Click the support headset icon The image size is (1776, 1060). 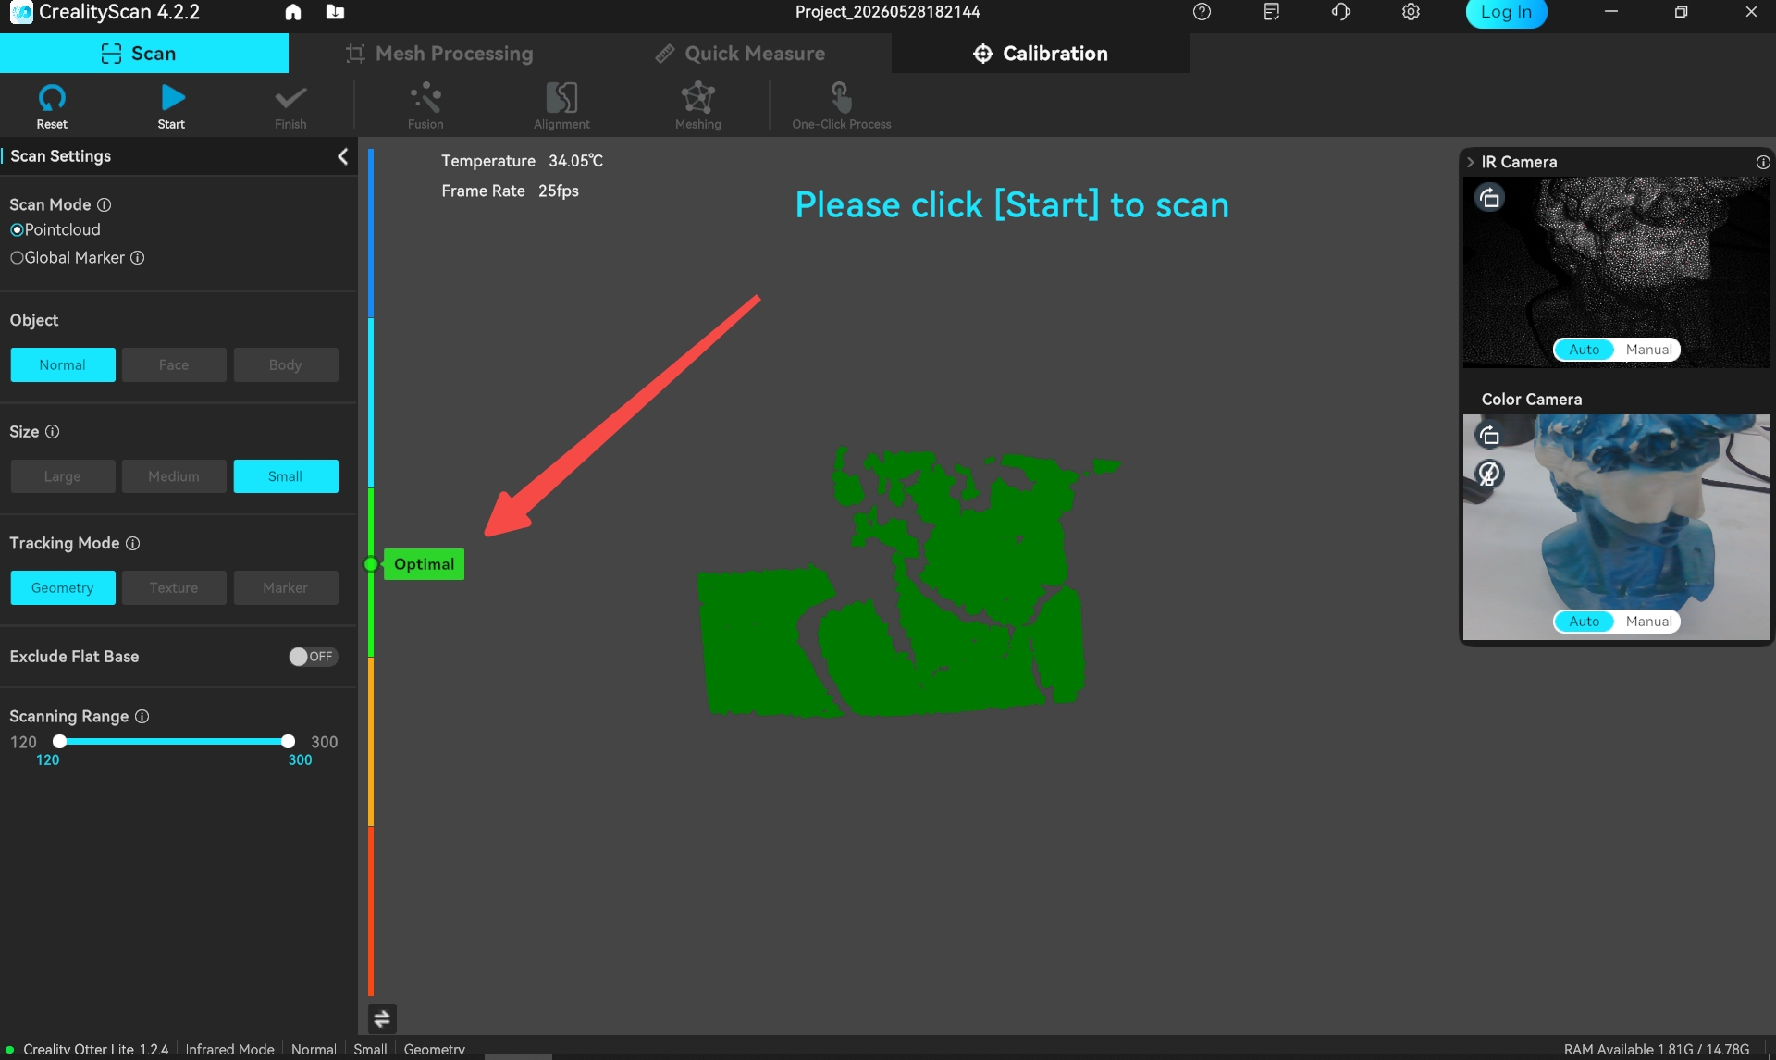click(1341, 12)
